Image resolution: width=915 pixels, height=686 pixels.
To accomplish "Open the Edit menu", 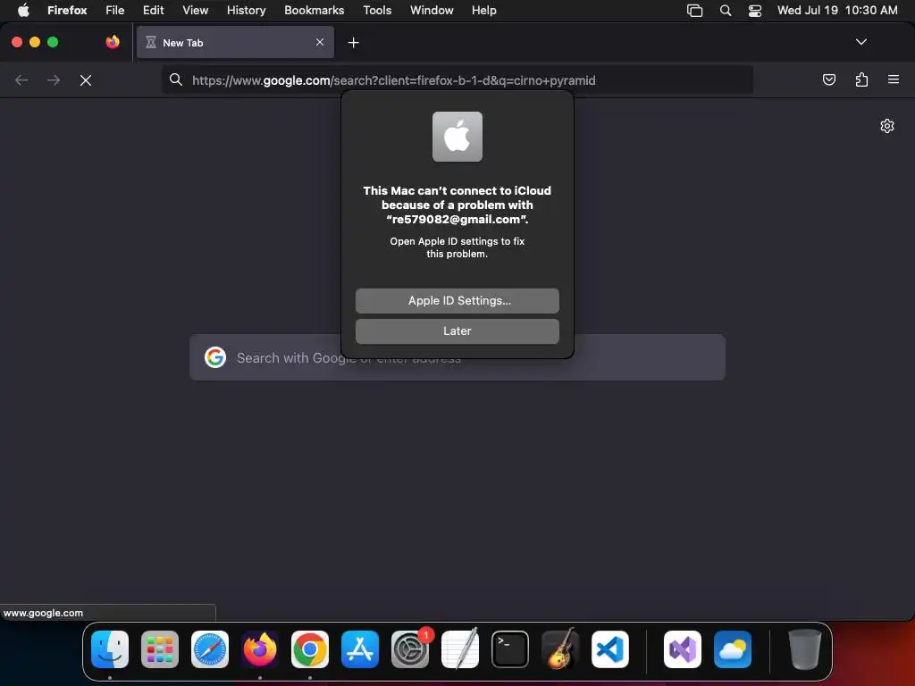I will tap(153, 10).
